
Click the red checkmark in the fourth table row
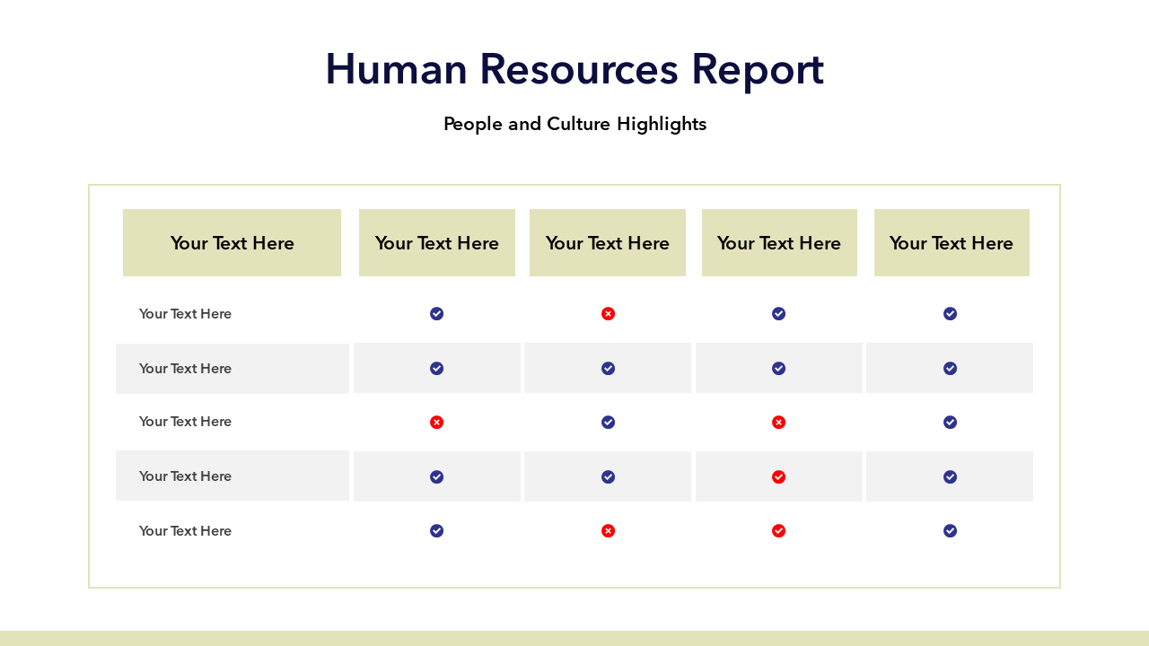778,477
